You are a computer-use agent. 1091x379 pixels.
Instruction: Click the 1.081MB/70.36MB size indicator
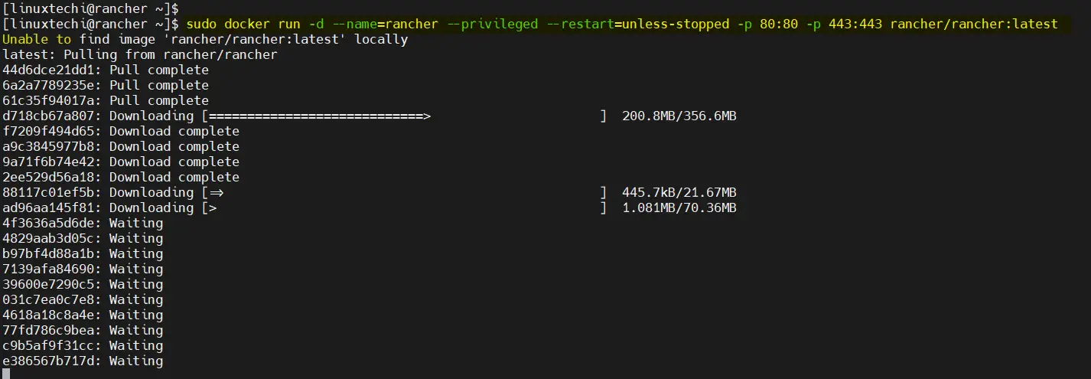(x=679, y=207)
